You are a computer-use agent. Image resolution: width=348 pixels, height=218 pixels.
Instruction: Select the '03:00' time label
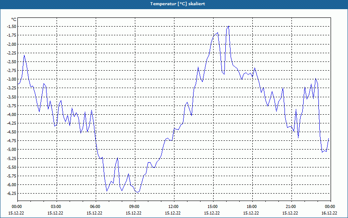coord(57,207)
